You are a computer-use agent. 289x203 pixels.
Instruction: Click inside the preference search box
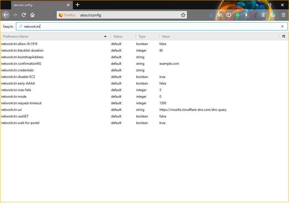click(151, 27)
